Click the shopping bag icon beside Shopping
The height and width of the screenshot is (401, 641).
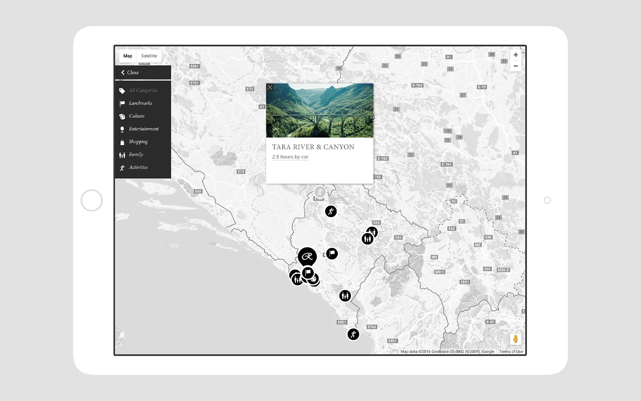click(122, 142)
